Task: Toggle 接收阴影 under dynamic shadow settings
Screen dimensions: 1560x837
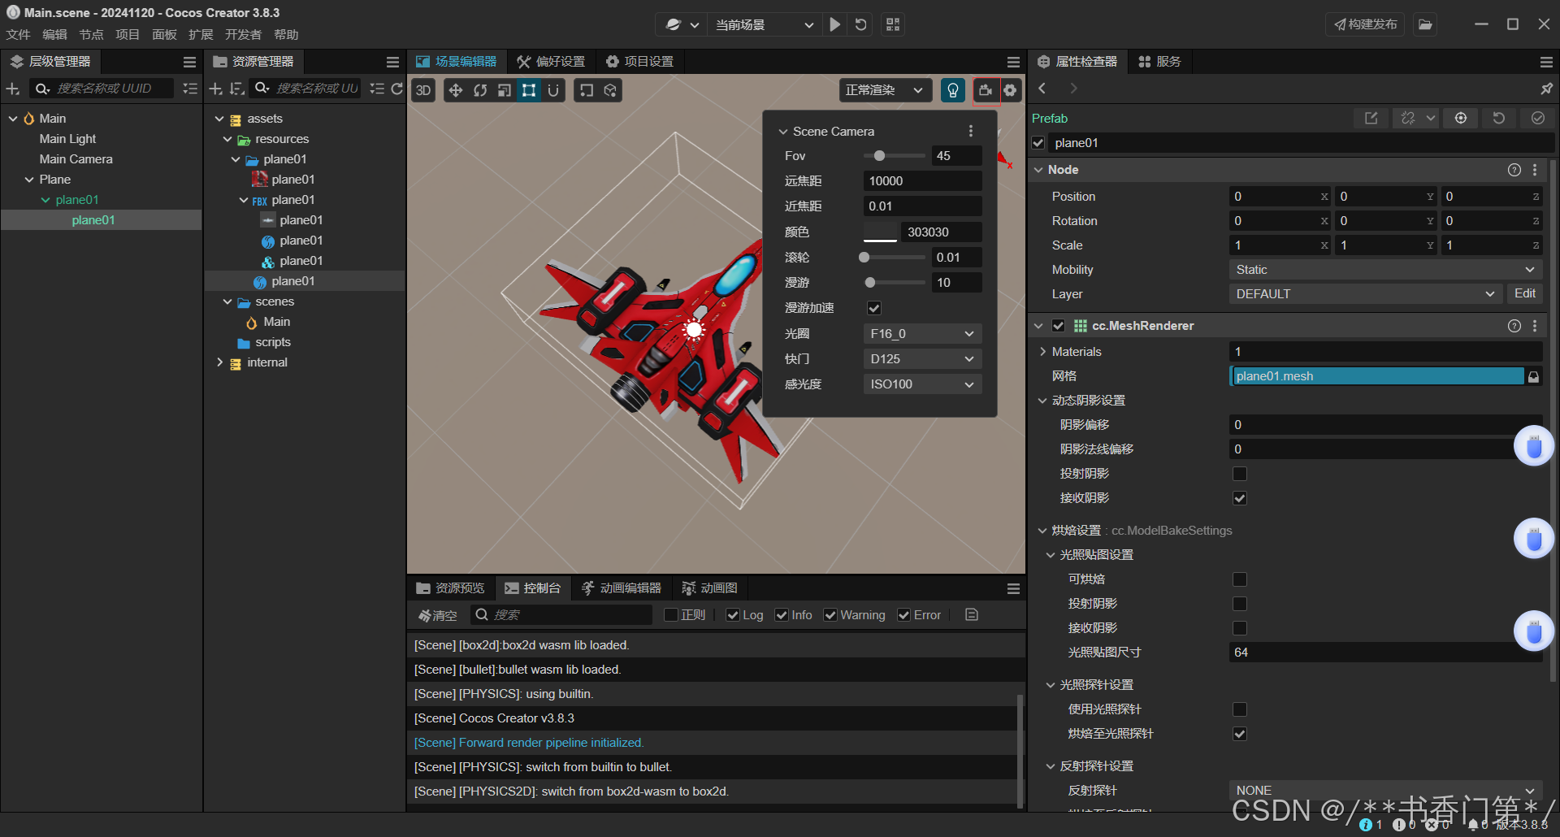Action: [1240, 498]
